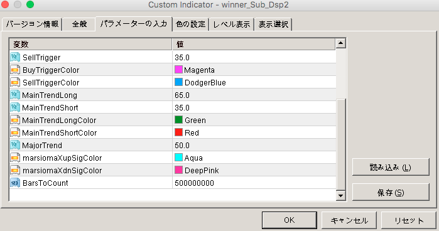The height and width of the screenshot is (231, 439).
Task: Click the リセット button
Action: [409, 220]
